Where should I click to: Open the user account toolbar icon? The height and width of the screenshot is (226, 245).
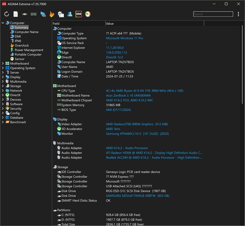[70, 14]
